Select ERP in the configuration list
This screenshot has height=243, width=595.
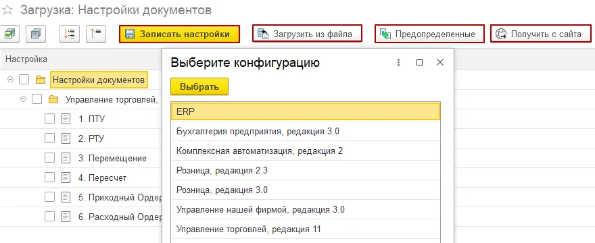click(x=306, y=112)
